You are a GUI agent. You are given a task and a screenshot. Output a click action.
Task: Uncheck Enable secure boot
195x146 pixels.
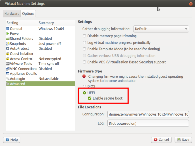(90, 98)
